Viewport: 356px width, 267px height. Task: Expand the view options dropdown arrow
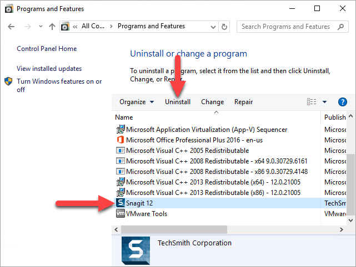pos(324,102)
